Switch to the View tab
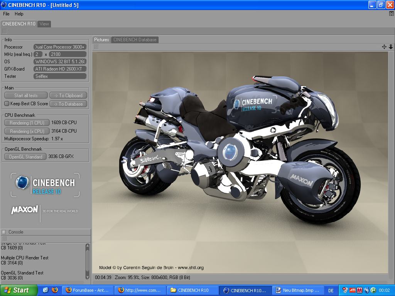The image size is (395, 296). tap(44, 24)
